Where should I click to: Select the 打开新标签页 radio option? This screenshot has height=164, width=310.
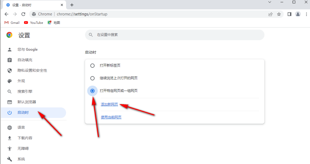[92, 66]
